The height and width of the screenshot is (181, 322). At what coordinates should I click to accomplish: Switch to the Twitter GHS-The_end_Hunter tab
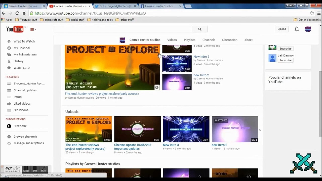[115, 6]
